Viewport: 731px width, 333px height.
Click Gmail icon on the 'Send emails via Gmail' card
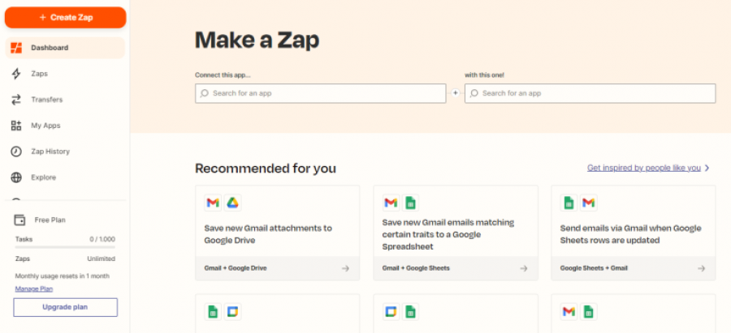coord(589,203)
